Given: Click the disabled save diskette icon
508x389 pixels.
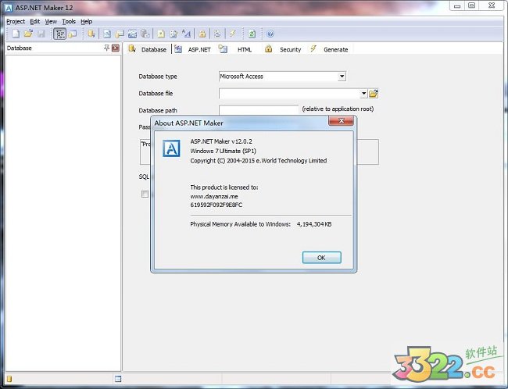Looking at the screenshot, I should (41, 34).
